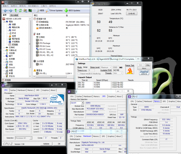Switch to SPD tab in CPU-Z Memory window
181x154 pixels.
tap(164, 102)
